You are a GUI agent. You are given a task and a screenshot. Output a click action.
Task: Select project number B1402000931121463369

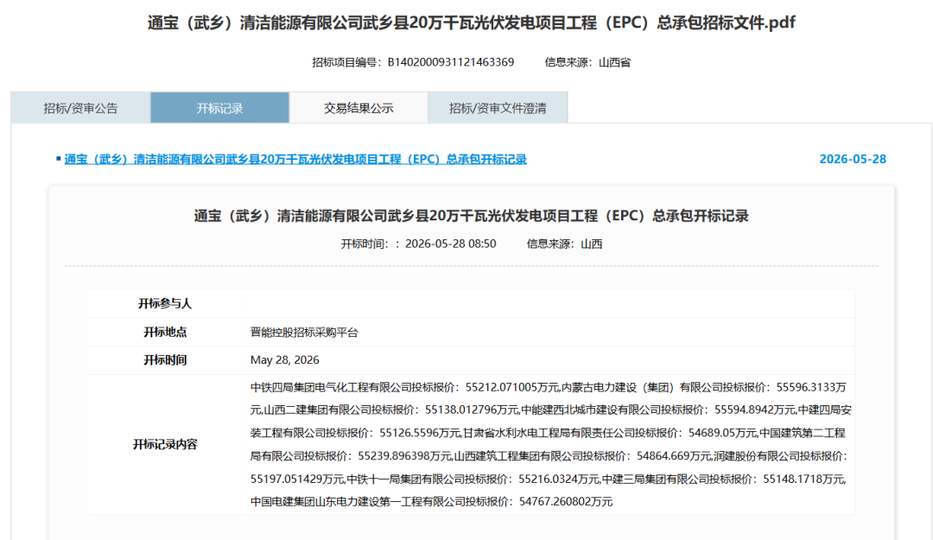[450, 62]
